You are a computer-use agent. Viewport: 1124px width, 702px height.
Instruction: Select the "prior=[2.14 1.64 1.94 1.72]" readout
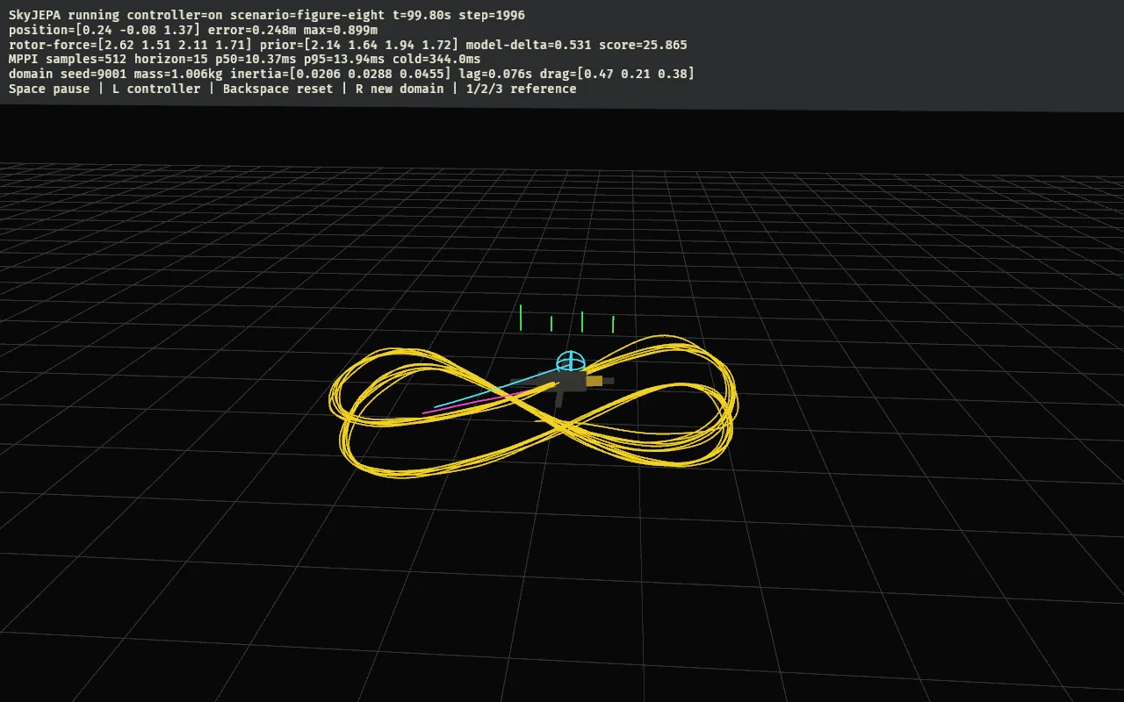click(x=359, y=45)
